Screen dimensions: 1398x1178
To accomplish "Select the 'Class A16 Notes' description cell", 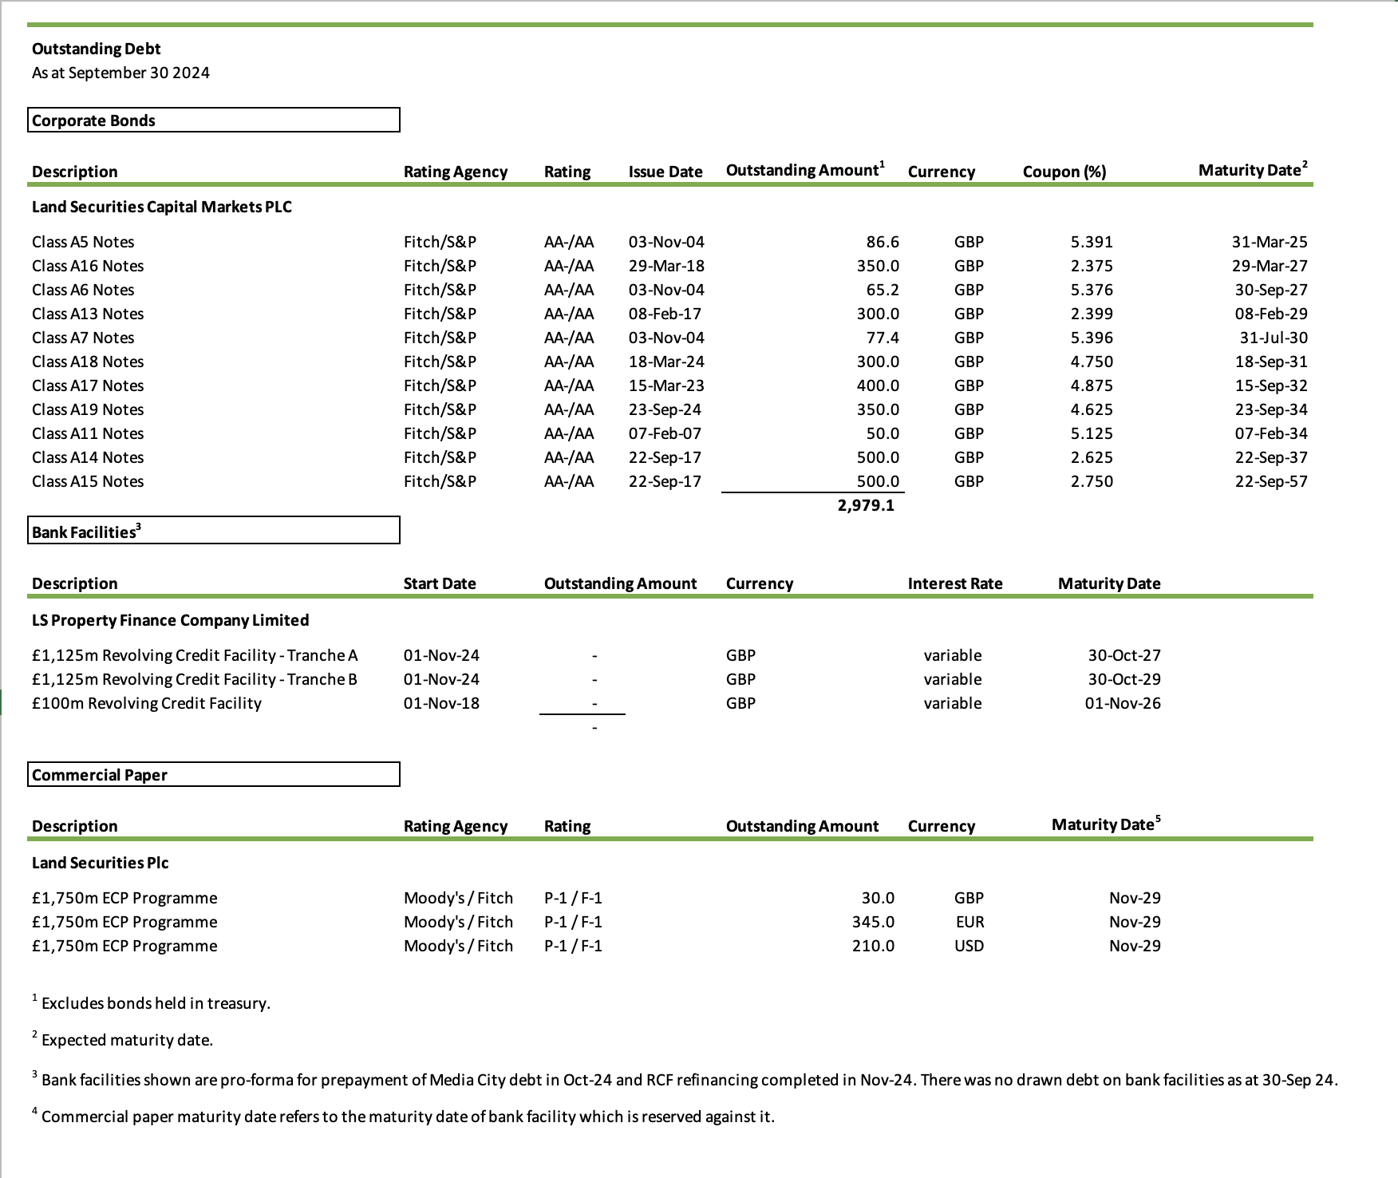I will click(x=88, y=266).
